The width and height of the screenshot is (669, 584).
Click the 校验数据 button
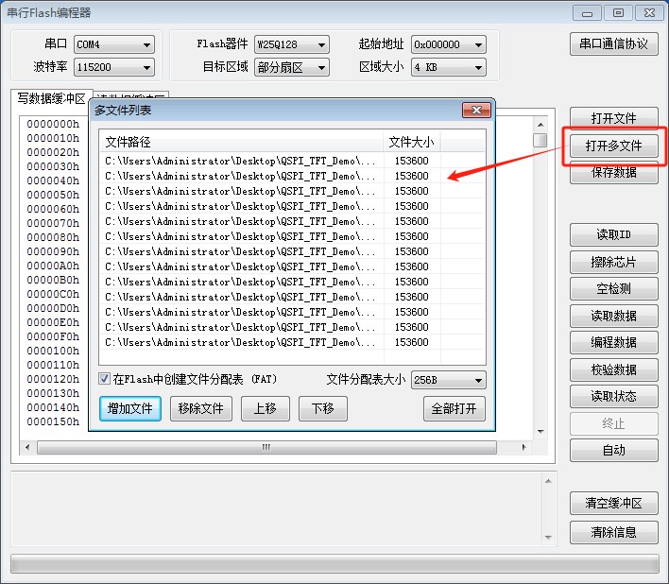coord(613,369)
